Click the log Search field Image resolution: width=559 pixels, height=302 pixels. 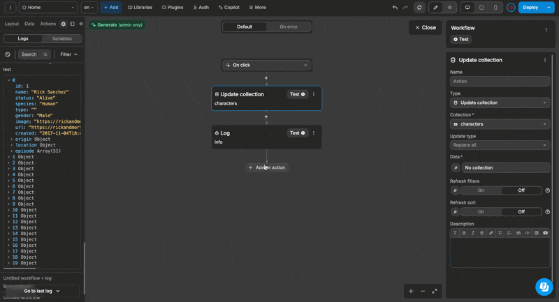(x=34, y=54)
